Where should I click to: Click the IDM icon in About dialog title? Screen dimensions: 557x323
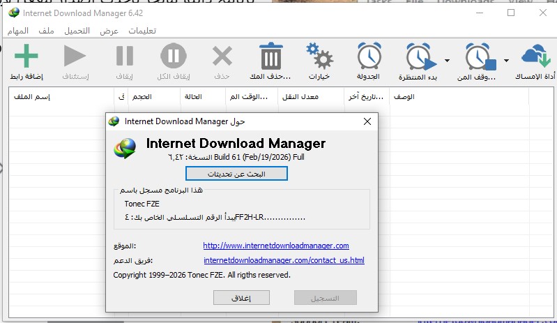coord(114,121)
